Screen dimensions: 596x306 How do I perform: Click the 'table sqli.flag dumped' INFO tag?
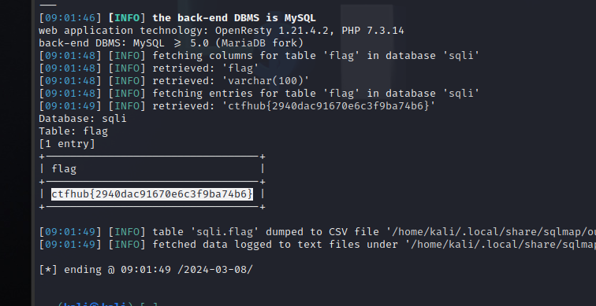[127, 232]
